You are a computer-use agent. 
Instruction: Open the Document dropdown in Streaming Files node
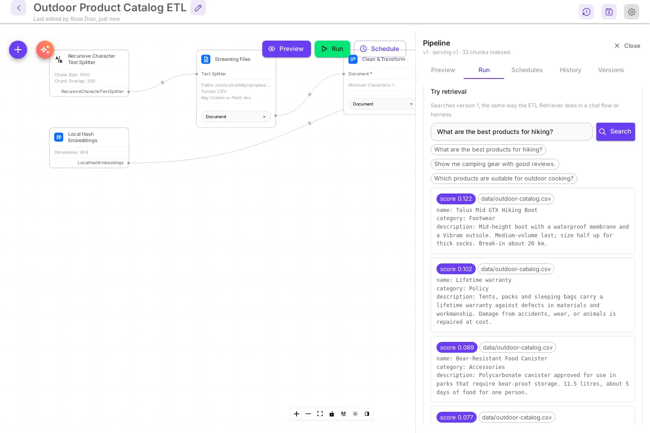point(236,117)
